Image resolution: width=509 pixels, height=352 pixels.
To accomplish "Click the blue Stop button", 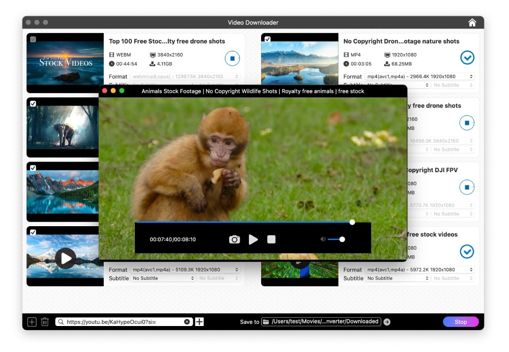I will point(460,322).
